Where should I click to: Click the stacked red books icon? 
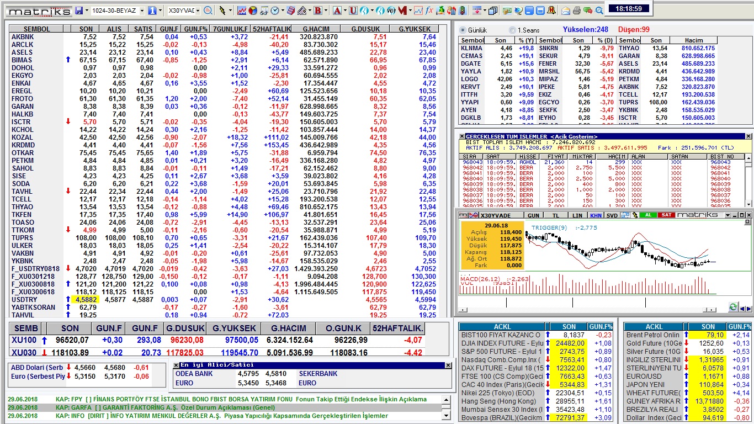(x=290, y=10)
